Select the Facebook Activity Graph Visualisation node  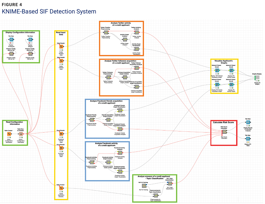point(120,172)
